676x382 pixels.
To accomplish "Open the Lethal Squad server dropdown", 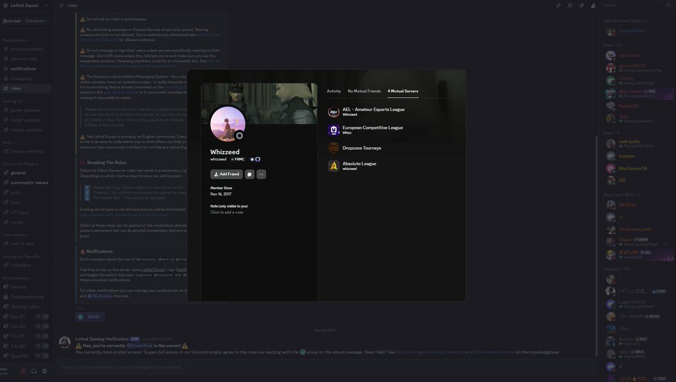I will [x=26, y=5].
